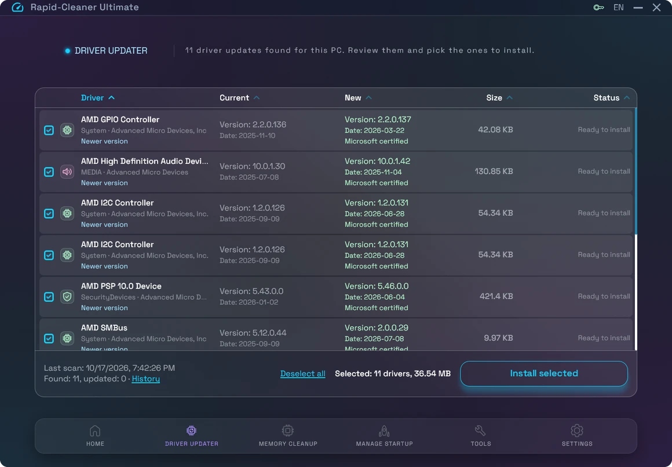This screenshot has width=672, height=467.
Task: Click the 130.85 KB size value
Action: pyautogui.click(x=494, y=171)
